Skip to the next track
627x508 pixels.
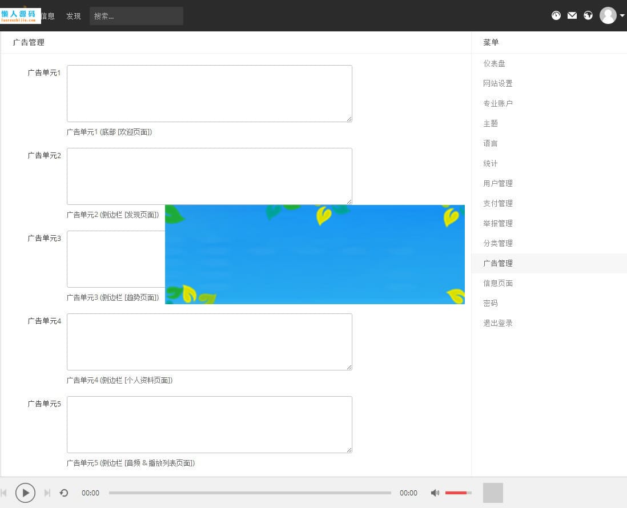click(47, 493)
